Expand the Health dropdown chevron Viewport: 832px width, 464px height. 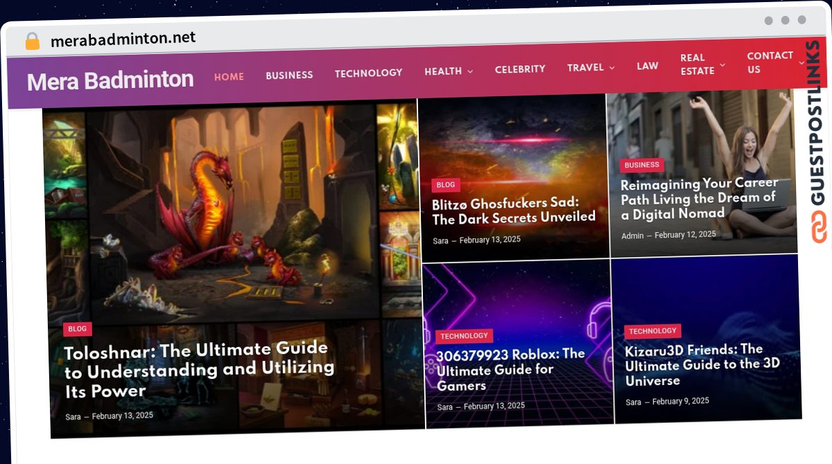pos(470,71)
